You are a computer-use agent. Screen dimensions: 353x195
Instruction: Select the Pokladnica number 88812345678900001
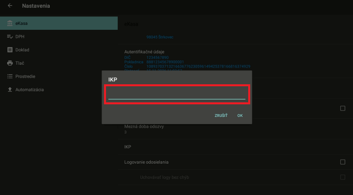click(165, 62)
